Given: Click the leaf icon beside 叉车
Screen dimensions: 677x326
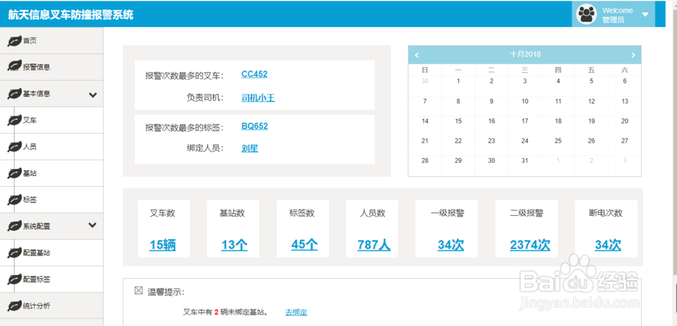Looking at the screenshot, I should (x=15, y=121).
